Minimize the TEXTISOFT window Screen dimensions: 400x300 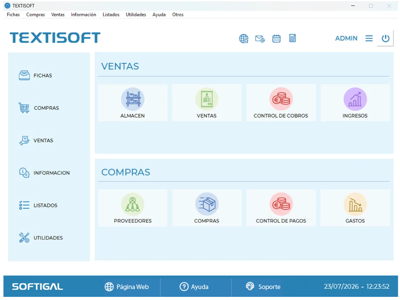tap(353, 6)
